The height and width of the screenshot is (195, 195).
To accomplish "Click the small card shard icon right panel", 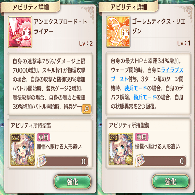I will [x=140, y=160].
